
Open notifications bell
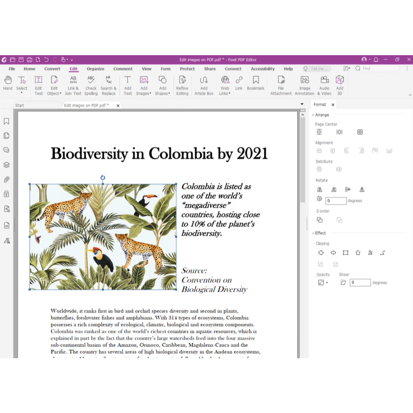(376, 60)
